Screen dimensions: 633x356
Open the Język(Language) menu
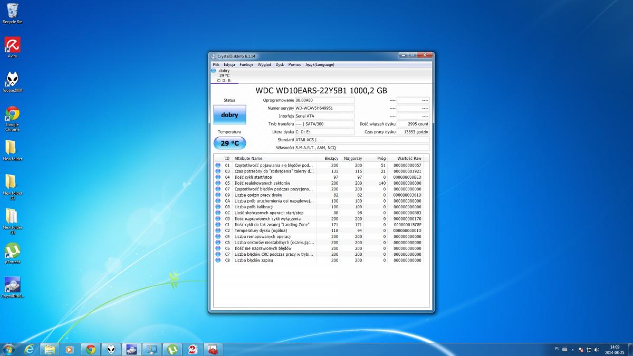(x=320, y=64)
